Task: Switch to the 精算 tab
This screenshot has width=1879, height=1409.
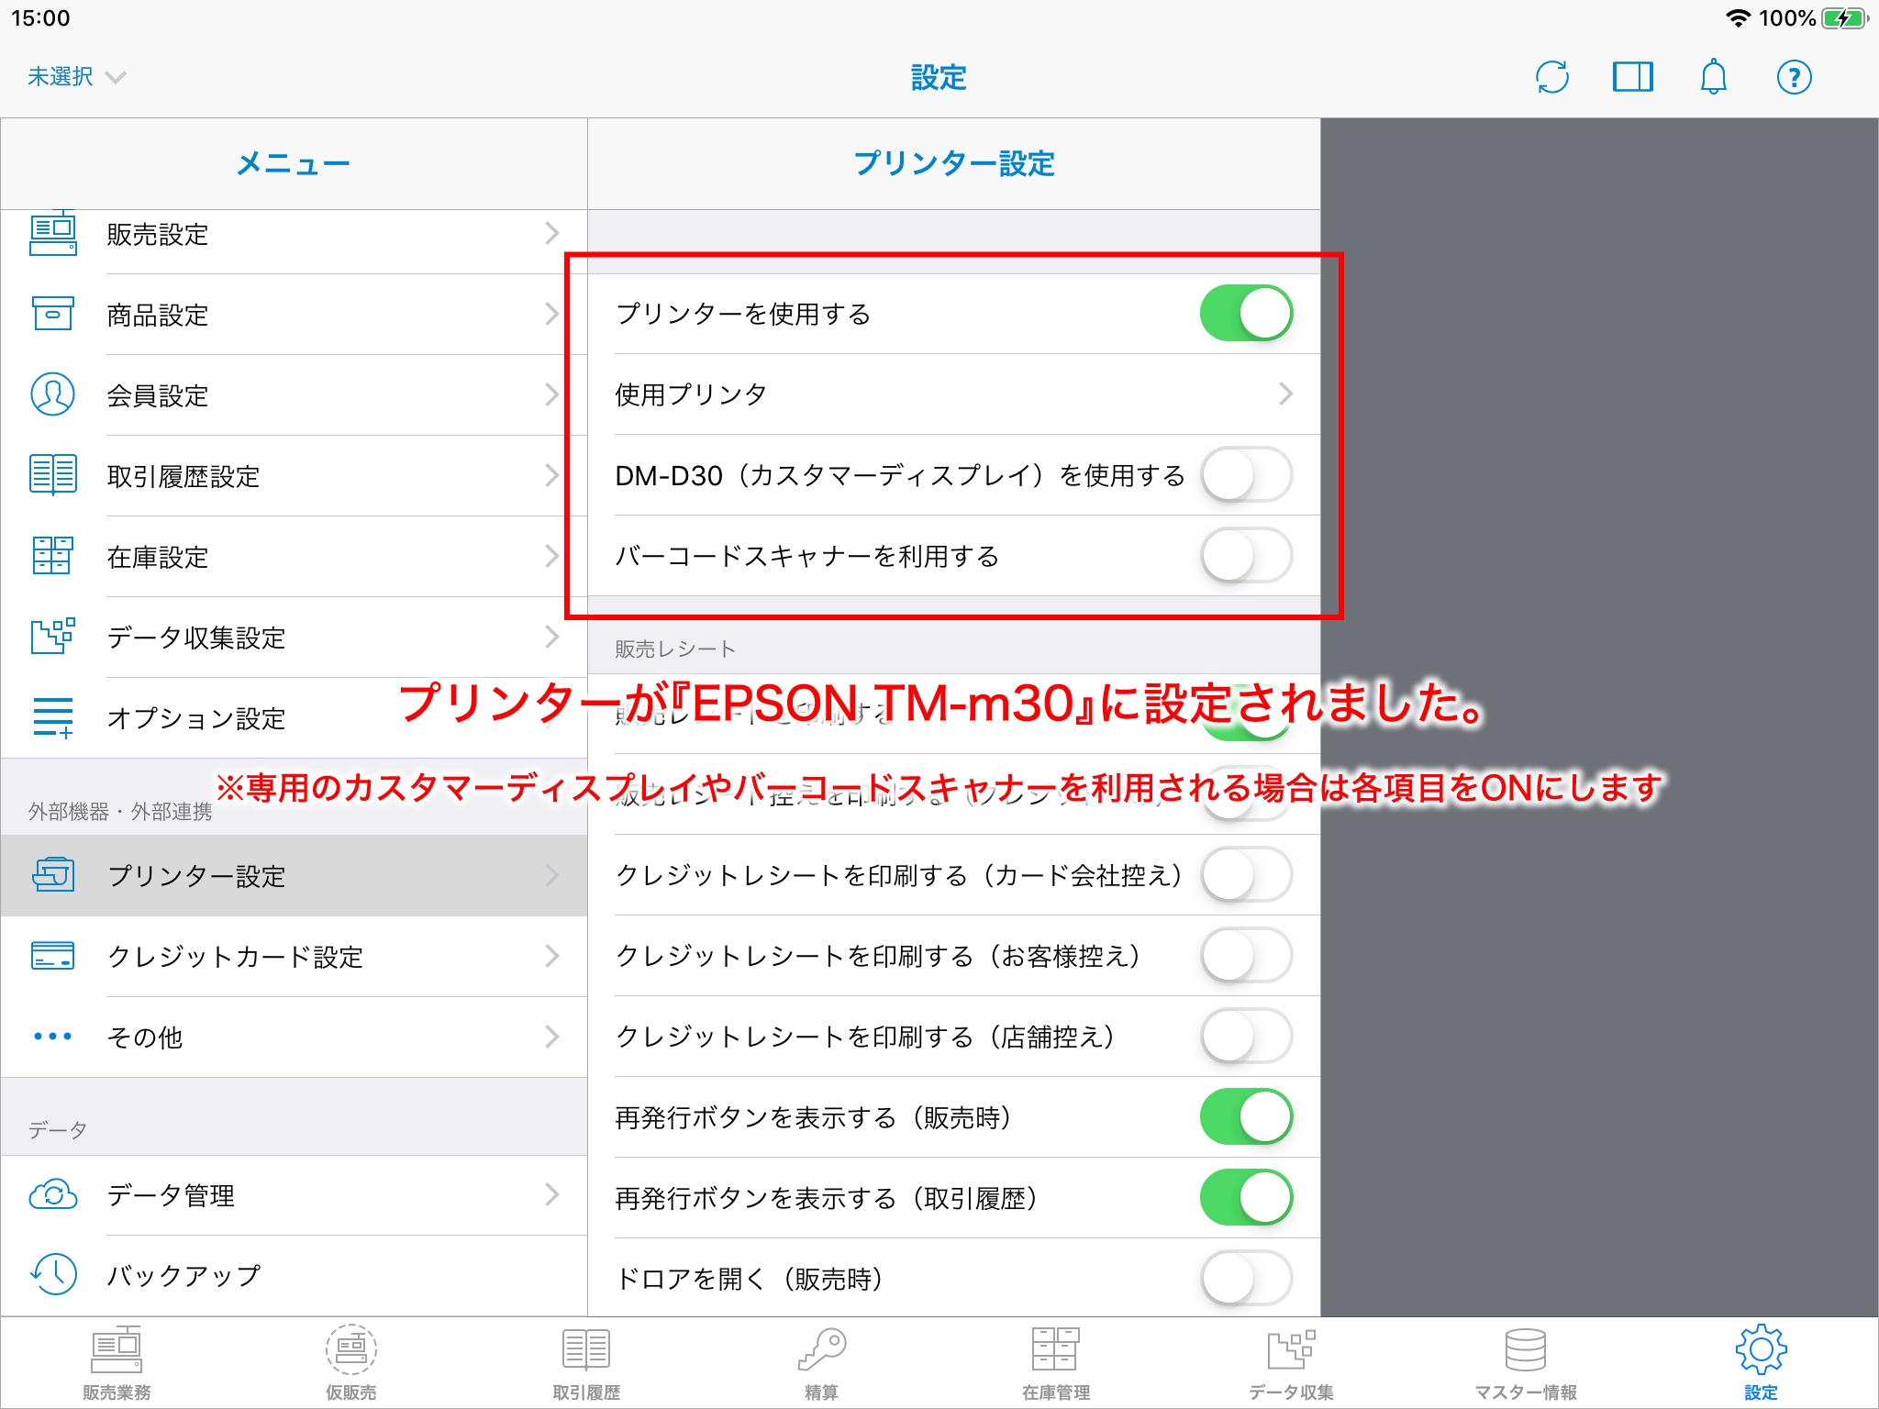Action: coord(821,1363)
